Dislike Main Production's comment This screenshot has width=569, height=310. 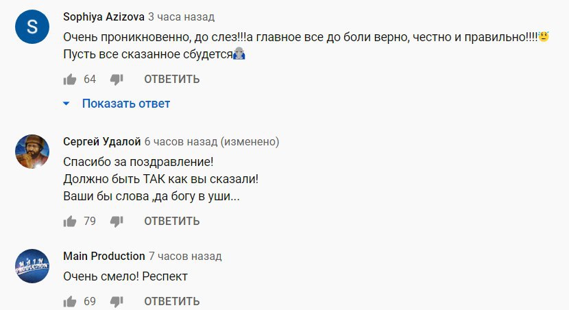click(x=117, y=301)
